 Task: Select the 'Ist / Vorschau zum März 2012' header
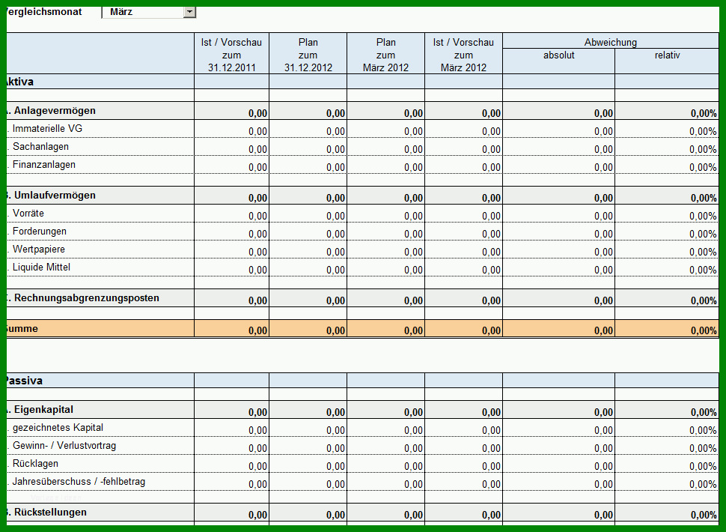tap(463, 55)
